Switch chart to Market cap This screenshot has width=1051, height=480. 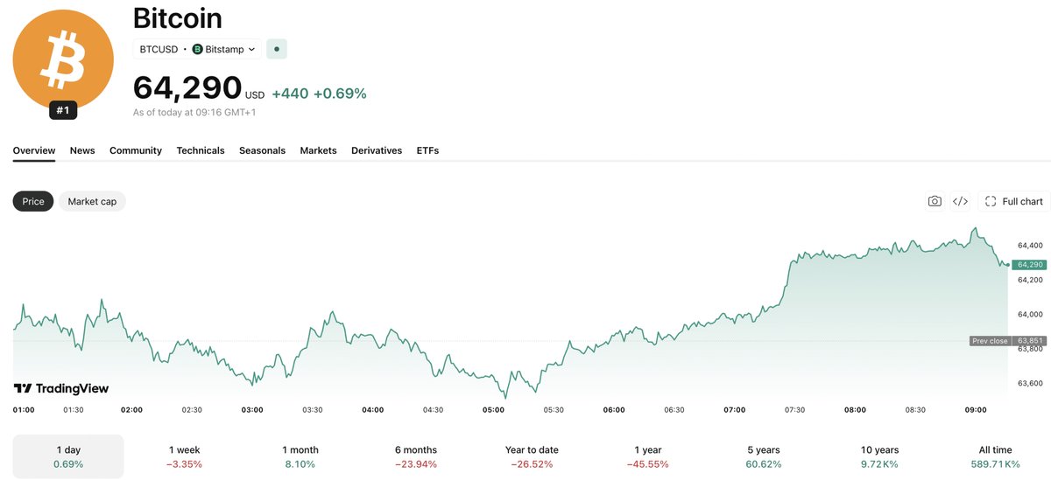pos(92,201)
